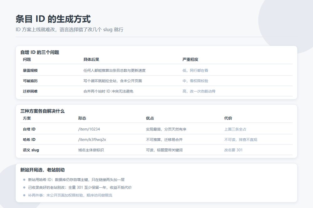Click the cell '合并两个站时 ID 冲突无法避免'
This screenshot has width=313, height=208.
tap(108, 91)
